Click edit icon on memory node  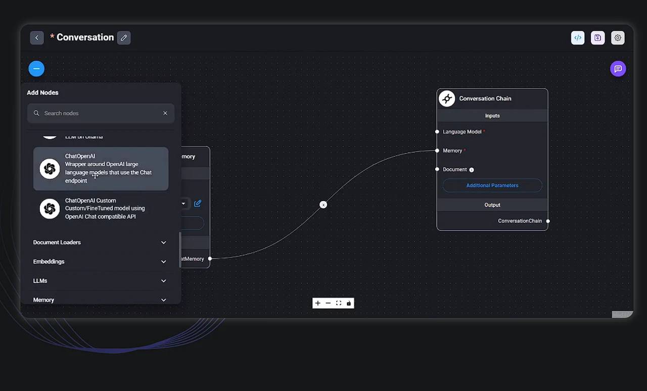click(x=198, y=204)
